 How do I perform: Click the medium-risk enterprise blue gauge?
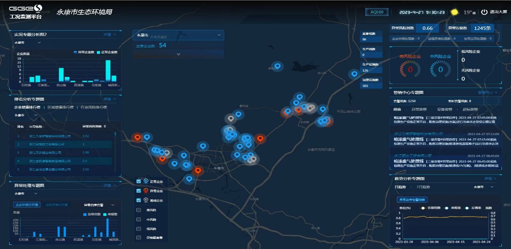(x=440, y=69)
